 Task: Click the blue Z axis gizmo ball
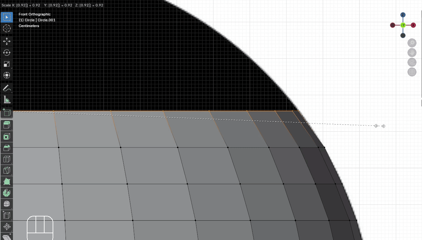pyautogui.click(x=403, y=15)
